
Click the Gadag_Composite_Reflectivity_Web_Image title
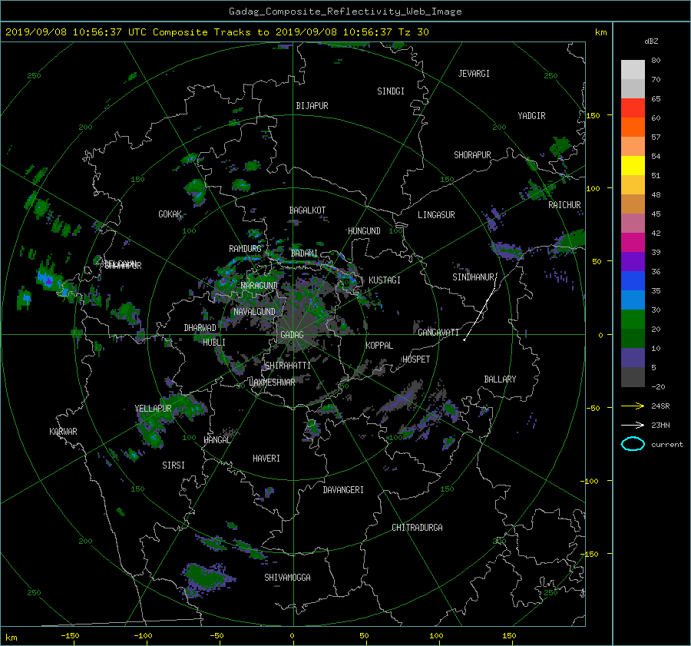pyautogui.click(x=345, y=12)
